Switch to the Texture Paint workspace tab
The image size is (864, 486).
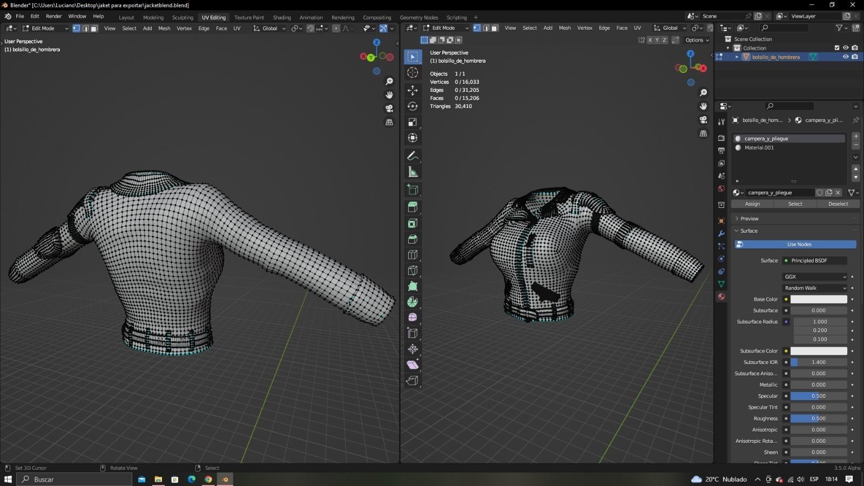point(249,17)
